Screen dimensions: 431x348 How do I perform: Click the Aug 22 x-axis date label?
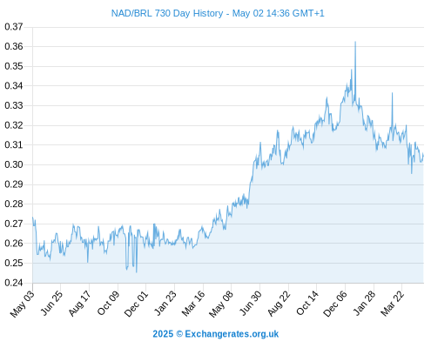[x=279, y=303]
